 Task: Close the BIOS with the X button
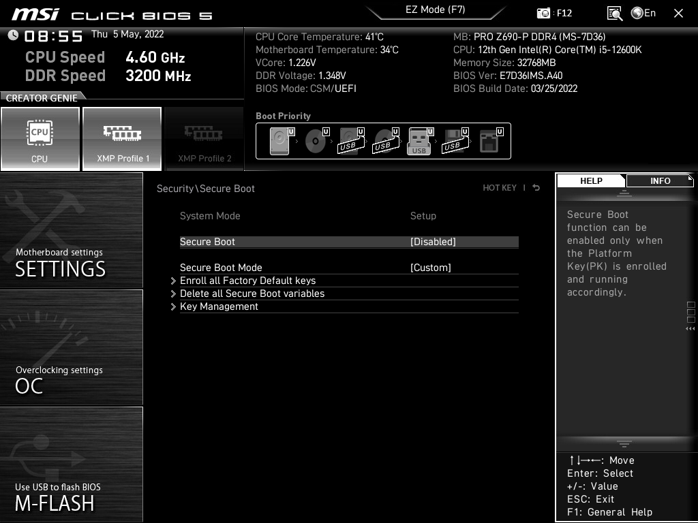(x=678, y=14)
